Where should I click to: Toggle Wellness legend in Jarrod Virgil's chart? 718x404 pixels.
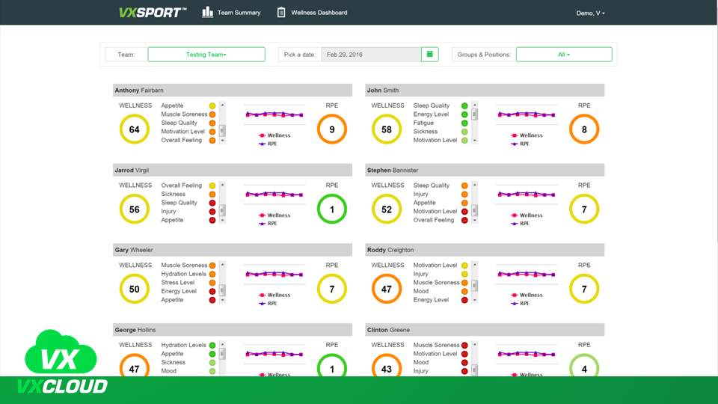[x=274, y=215]
